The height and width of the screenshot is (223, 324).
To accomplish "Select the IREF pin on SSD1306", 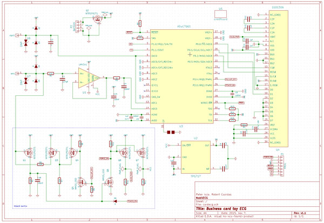I will click(272, 124).
